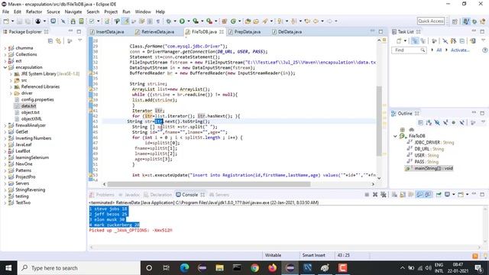
Task: Open the Servers tab in bottom panel
Action: pos(219,195)
